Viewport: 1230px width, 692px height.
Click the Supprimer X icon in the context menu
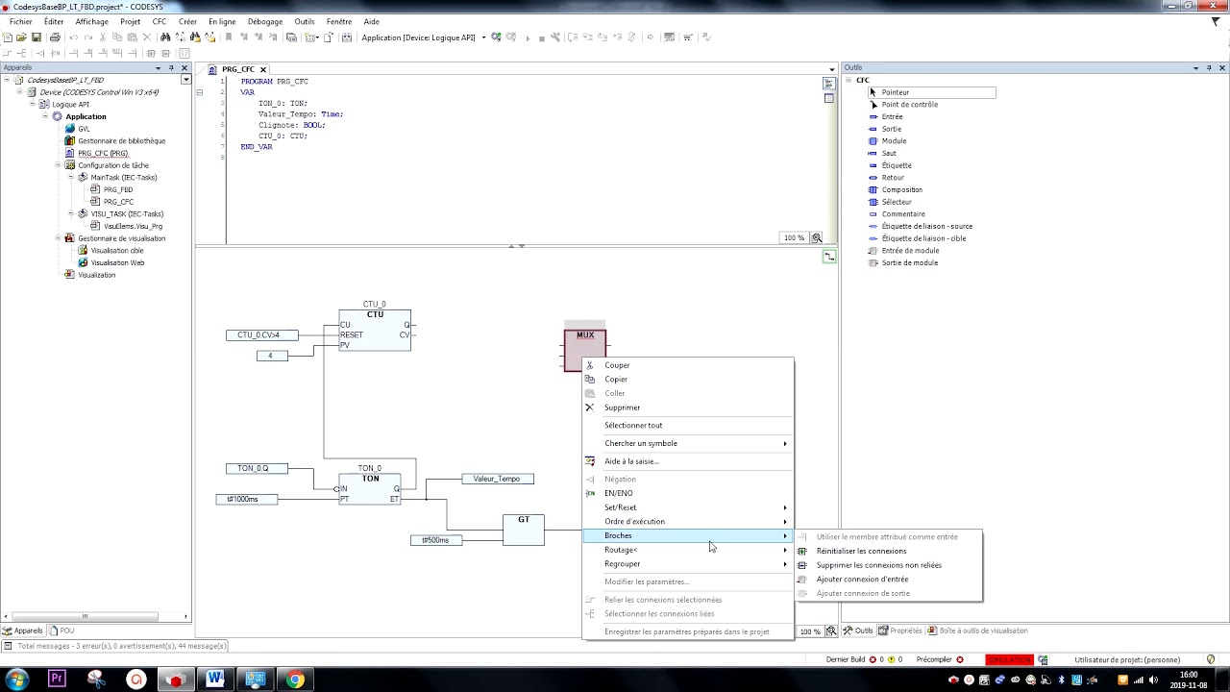pos(590,408)
